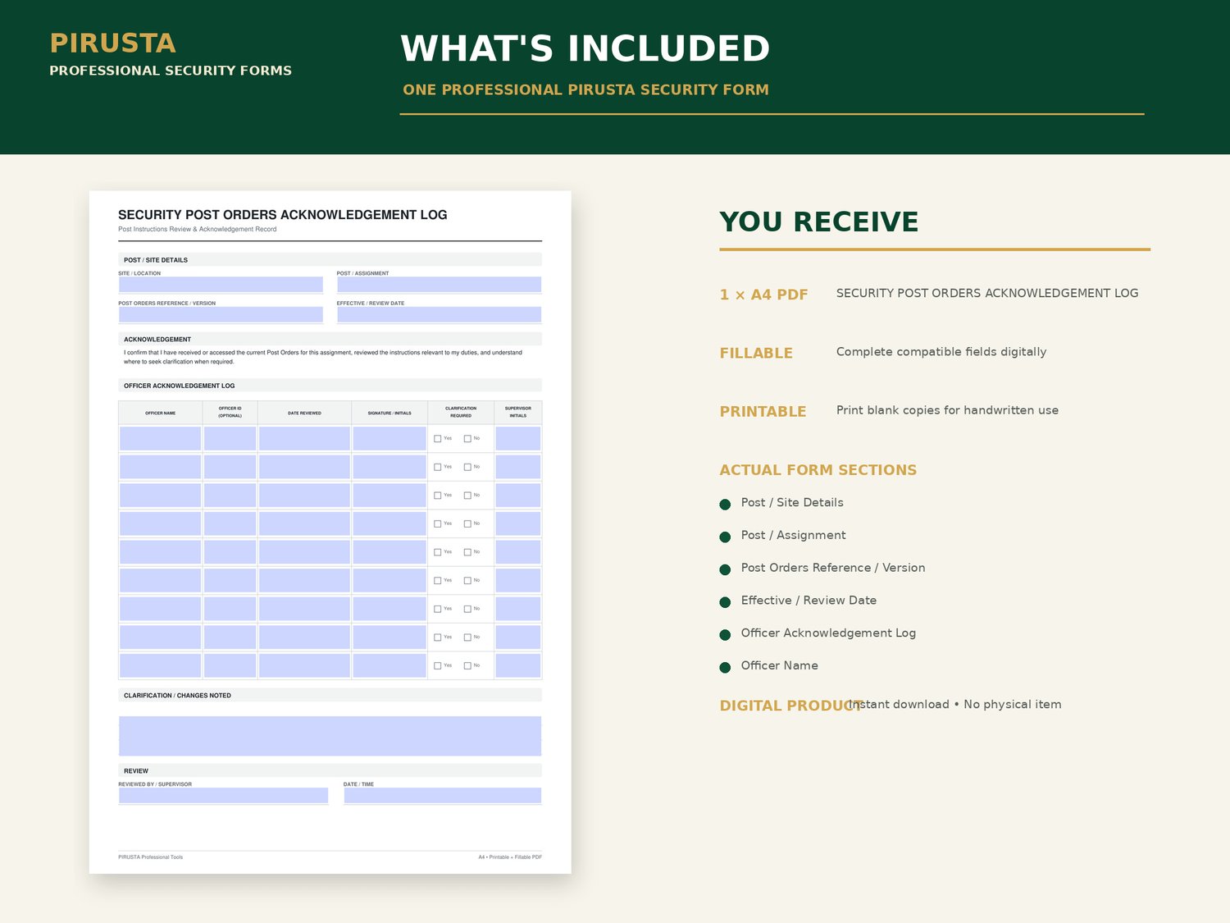Click the first Signature / Initials cell

389,438
